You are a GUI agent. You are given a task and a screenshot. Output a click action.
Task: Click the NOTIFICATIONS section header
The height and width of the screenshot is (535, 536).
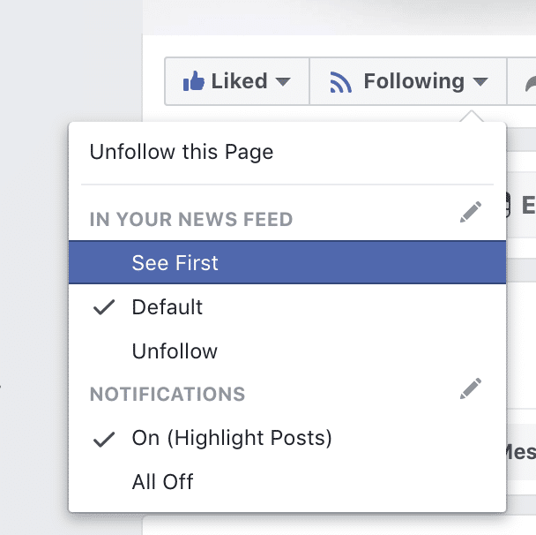(167, 394)
